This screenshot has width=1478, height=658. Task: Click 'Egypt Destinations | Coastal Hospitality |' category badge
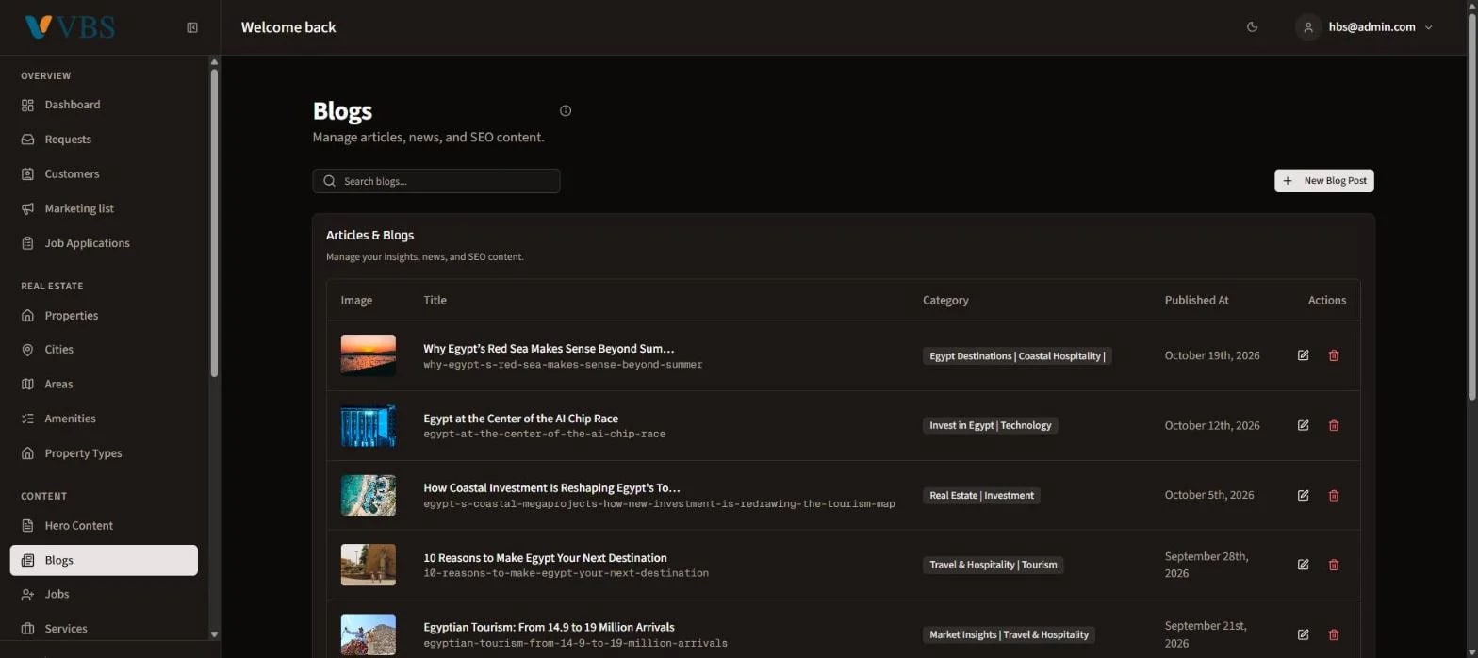click(x=1017, y=355)
